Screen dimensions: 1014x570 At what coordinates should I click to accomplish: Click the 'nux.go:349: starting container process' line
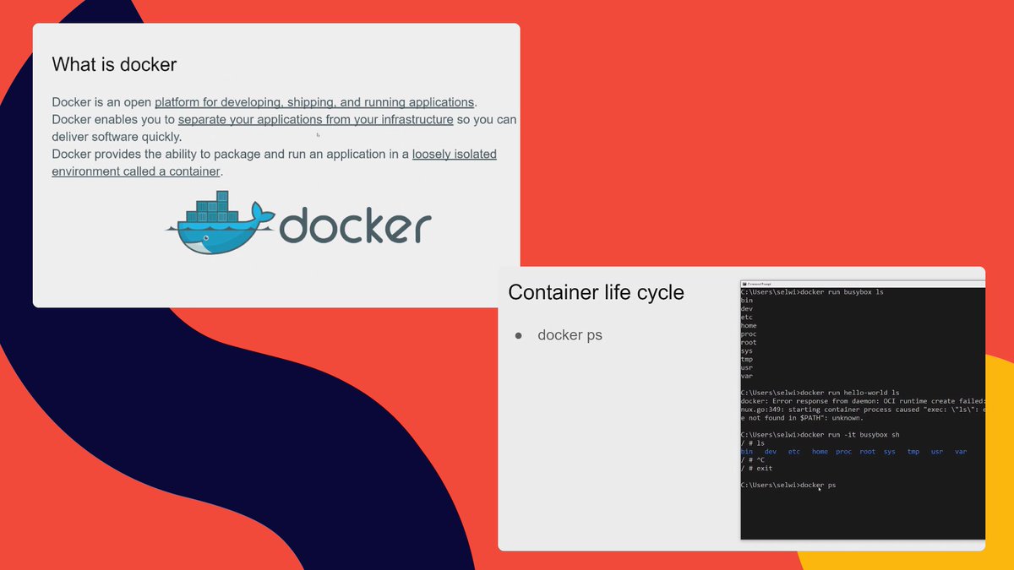tap(863, 410)
